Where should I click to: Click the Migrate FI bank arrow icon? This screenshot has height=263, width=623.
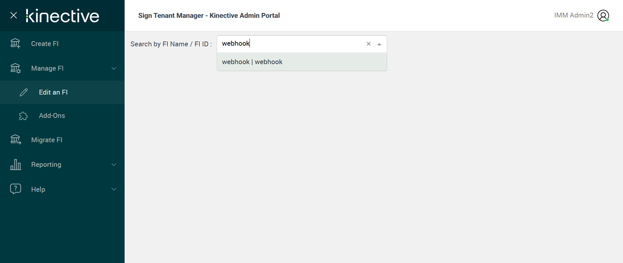pyautogui.click(x=16, y=140)
